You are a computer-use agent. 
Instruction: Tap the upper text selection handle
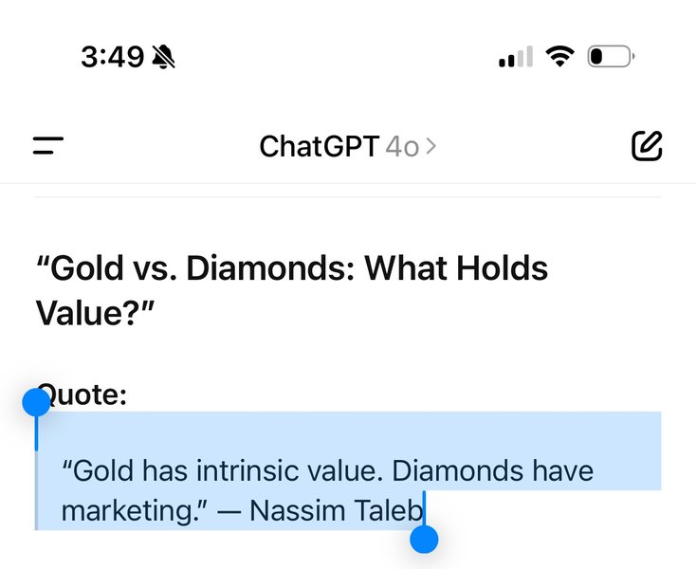pyautogui.click(x=36, y=402)
